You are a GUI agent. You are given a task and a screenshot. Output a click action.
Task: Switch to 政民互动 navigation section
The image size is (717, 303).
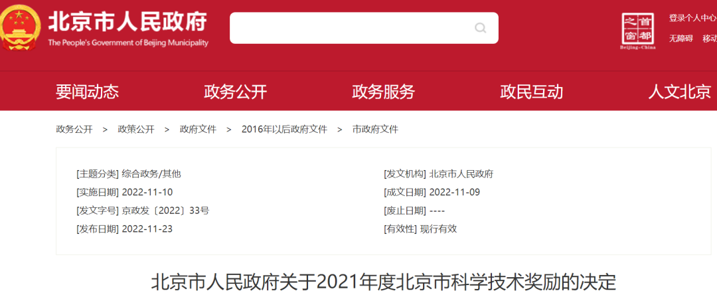pos(531,92)
